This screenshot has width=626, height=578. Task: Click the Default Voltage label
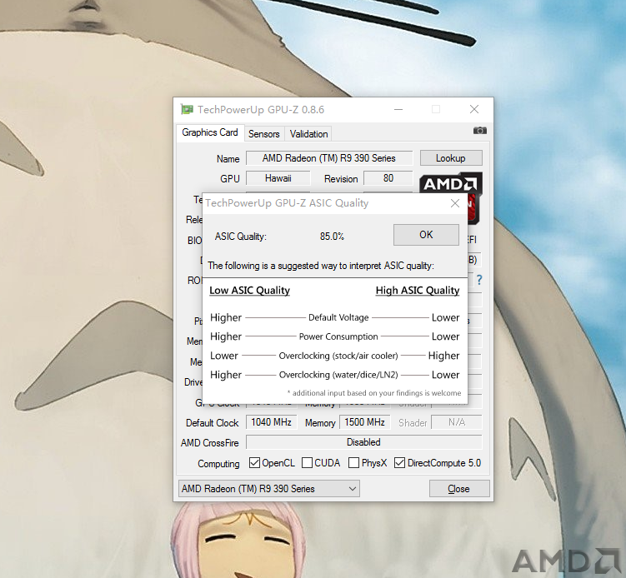point(338,317)
